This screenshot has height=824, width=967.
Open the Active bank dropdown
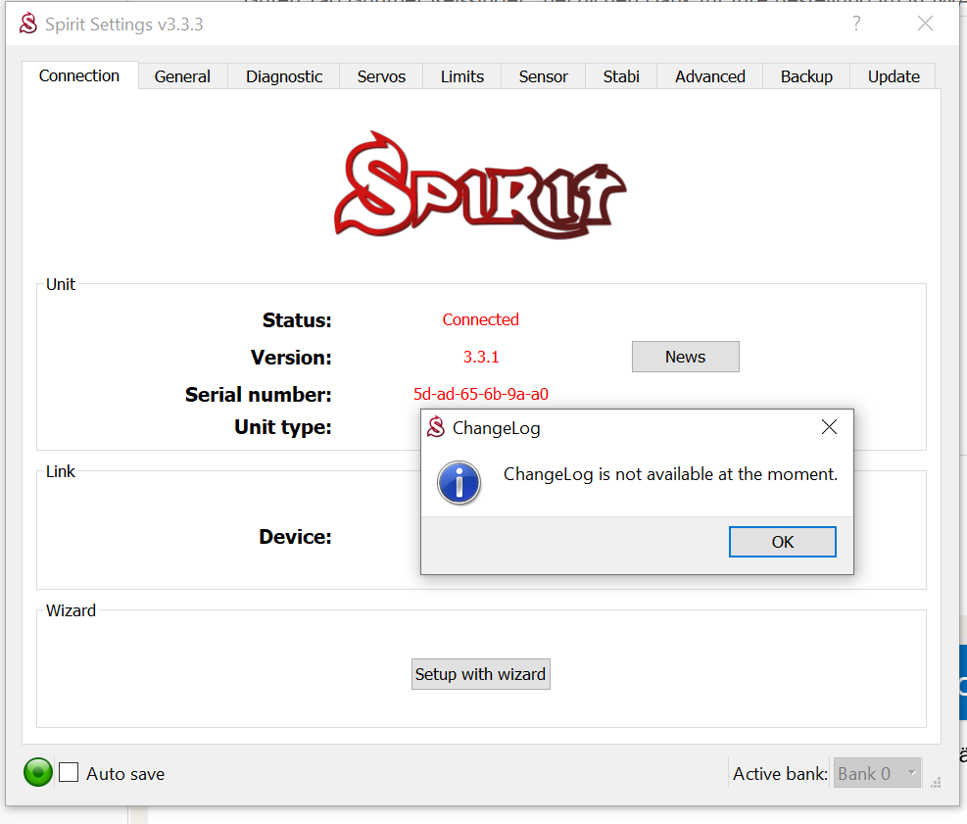[x=876, y=773]
